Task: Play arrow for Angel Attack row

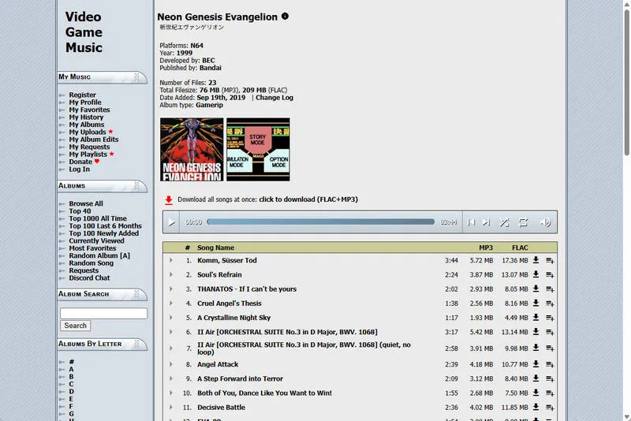Action: point(171,364)
